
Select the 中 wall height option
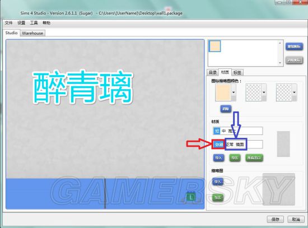[224, 131]
